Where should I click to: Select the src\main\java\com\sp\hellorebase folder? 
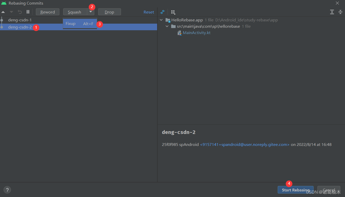[x=251, y=26]
